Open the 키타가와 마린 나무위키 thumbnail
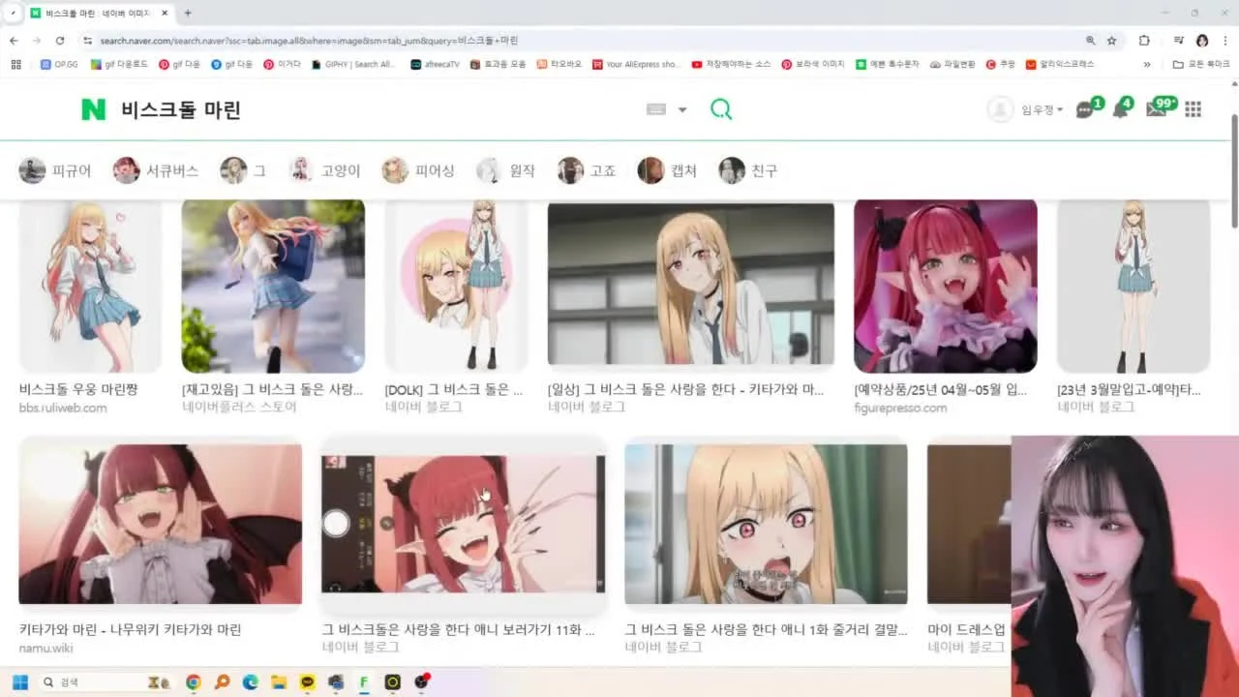Viewport: 1239px width, 697px height. 161,524
